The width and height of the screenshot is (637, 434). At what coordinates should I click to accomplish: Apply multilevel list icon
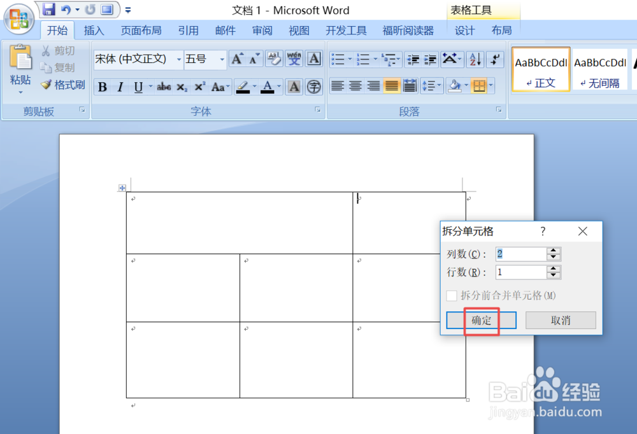[389, 59]
